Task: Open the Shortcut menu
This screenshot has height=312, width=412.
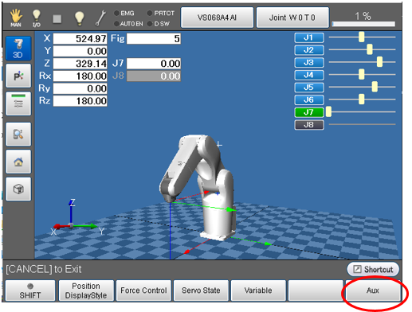Action: point(373,269)
